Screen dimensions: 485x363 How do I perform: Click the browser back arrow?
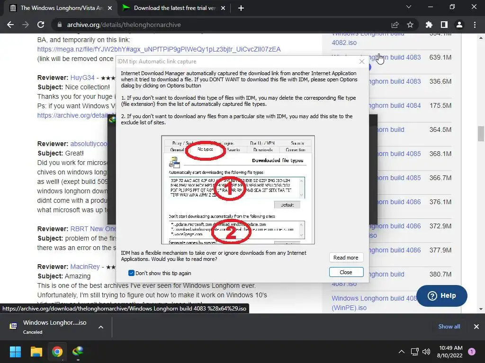10,25
